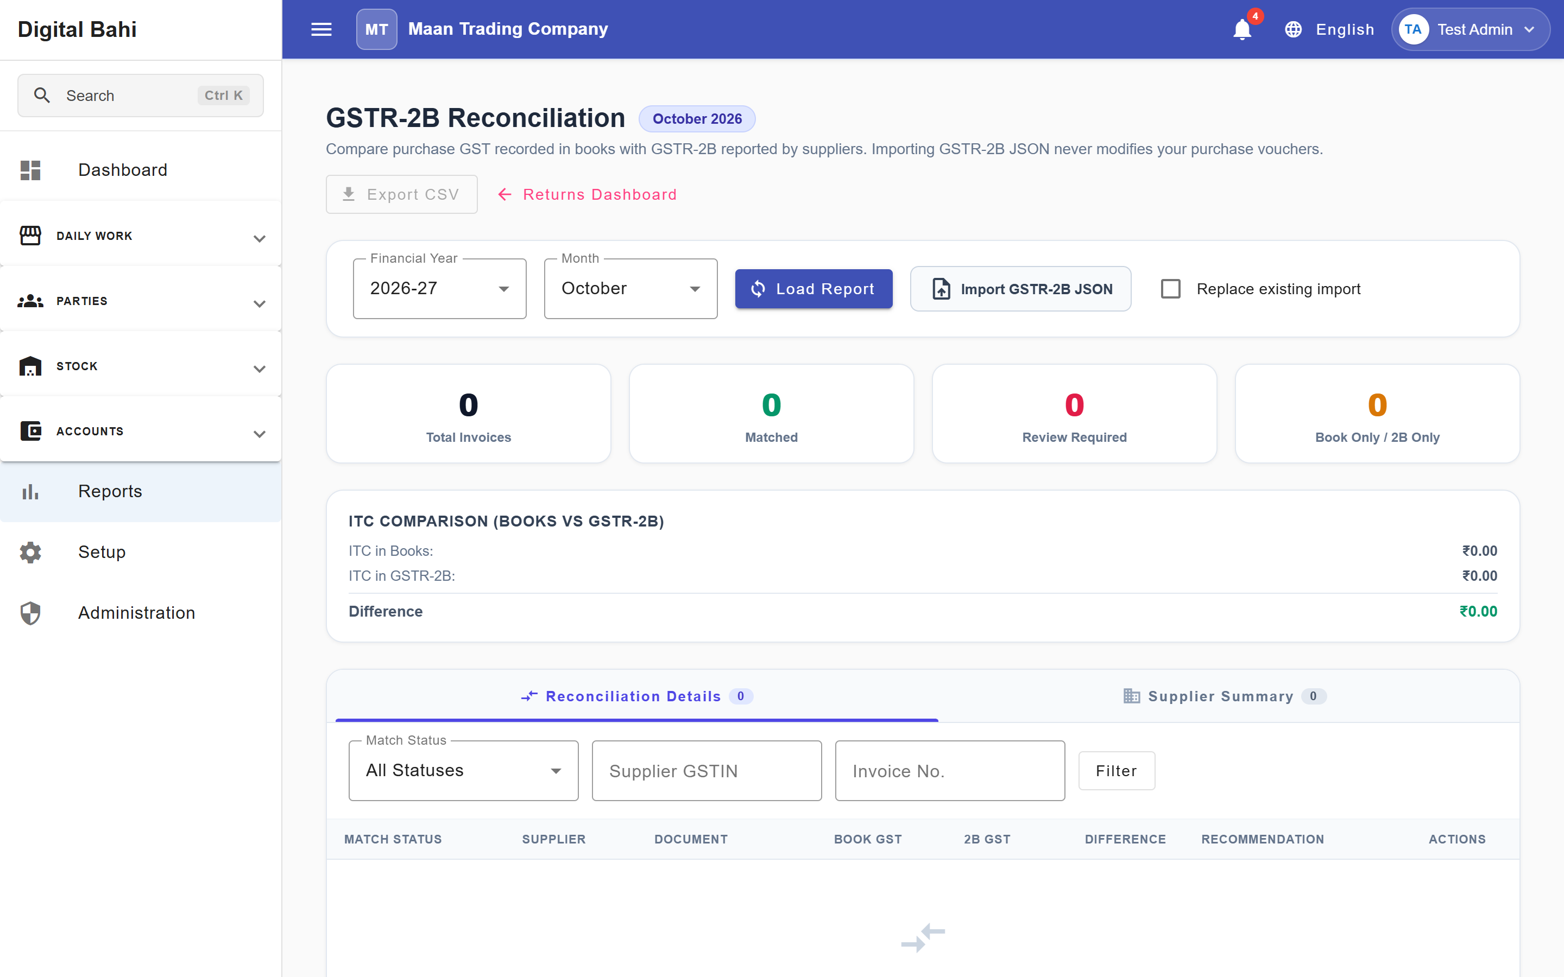Open the Administration menu item
1564x977 pixels.
141,613
